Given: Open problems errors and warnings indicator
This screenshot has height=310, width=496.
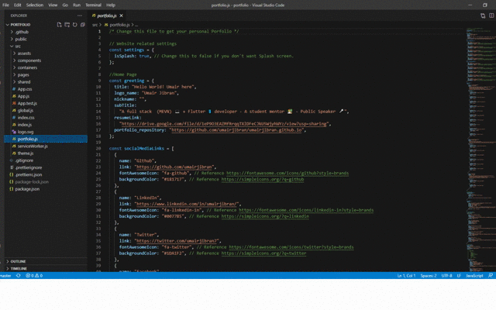Looking at the screenshot, I should click(34, 276).
